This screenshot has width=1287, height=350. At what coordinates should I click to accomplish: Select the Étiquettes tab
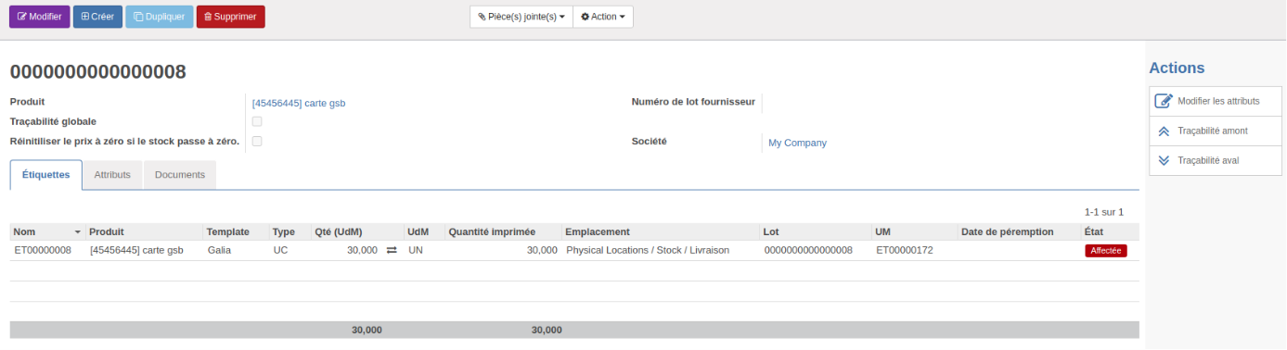(x=46, y=174)
